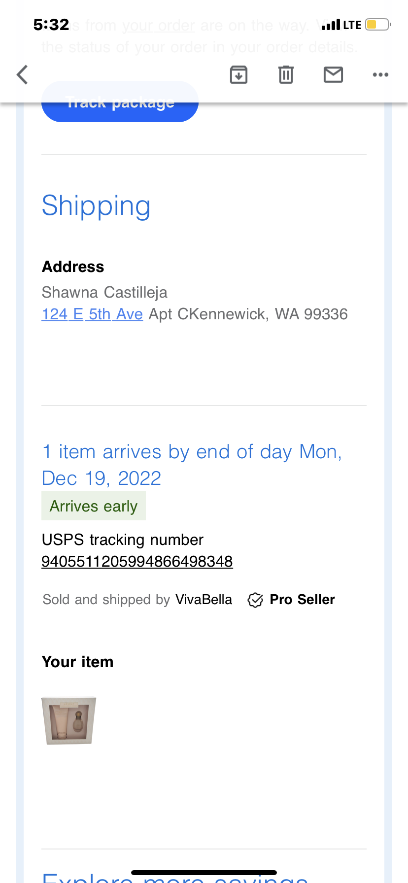The height and width of the screenshot is (883, 408).
Task: Tap the battery indicator in status bar
Action: [375, 23]
